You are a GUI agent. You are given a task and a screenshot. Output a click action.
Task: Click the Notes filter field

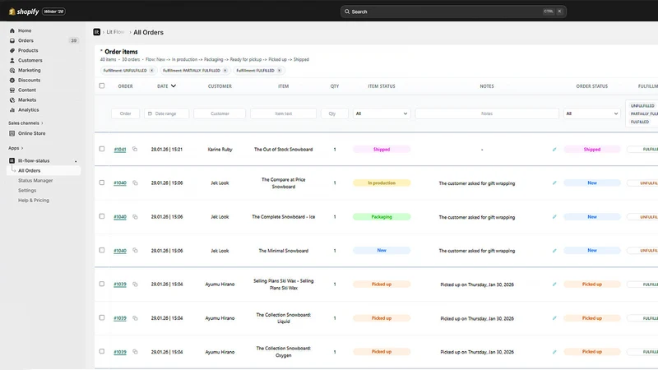click(x=487, y=113)
